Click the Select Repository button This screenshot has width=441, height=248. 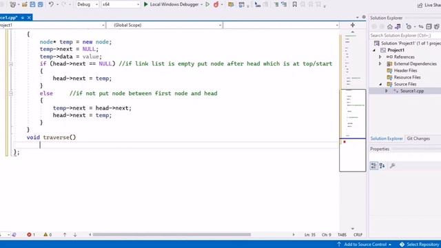[420, 245]
